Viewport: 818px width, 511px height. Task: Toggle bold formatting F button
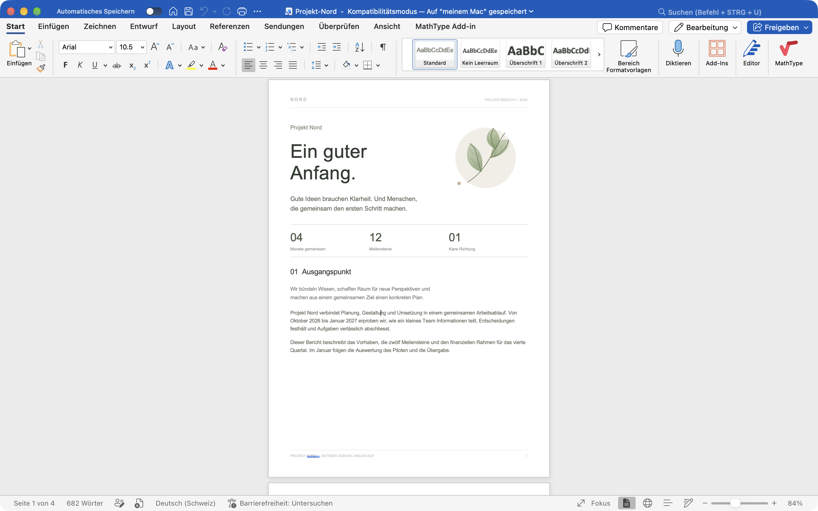point(65,65)
